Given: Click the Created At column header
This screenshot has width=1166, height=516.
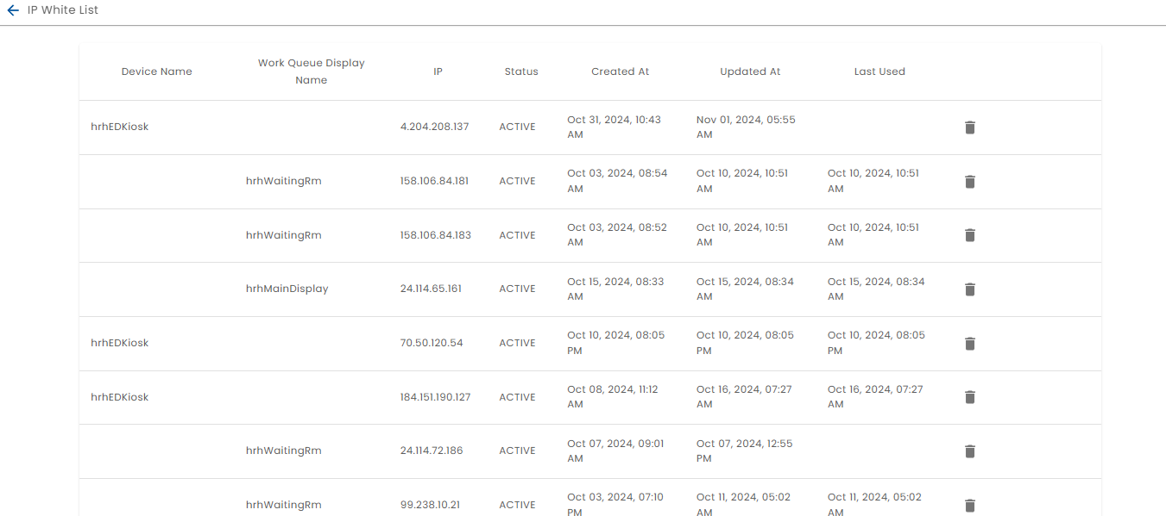Looking at the screenshot, I should pos(620,71).
